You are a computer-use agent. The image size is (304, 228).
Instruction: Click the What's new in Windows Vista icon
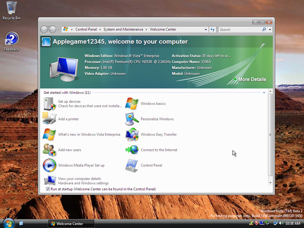click(x=49, y=135)
